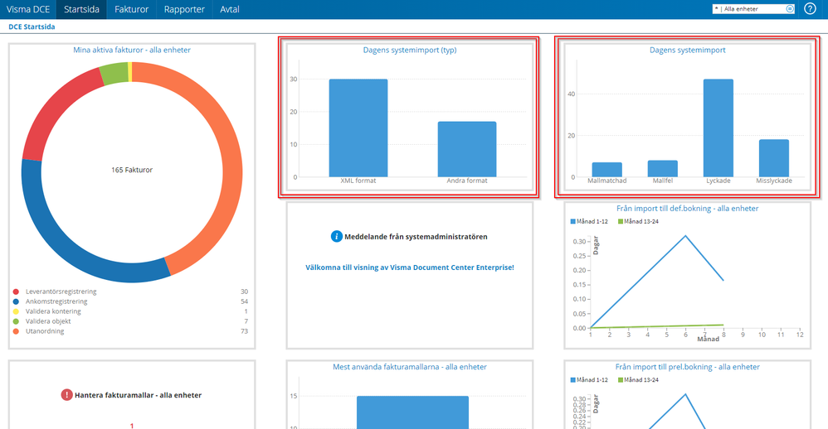Viewport: 828px width, 429px height.
Task: Open the Dagens systemimport (typ) chart title
Action: pyautogui.click(x=410, y=50)
